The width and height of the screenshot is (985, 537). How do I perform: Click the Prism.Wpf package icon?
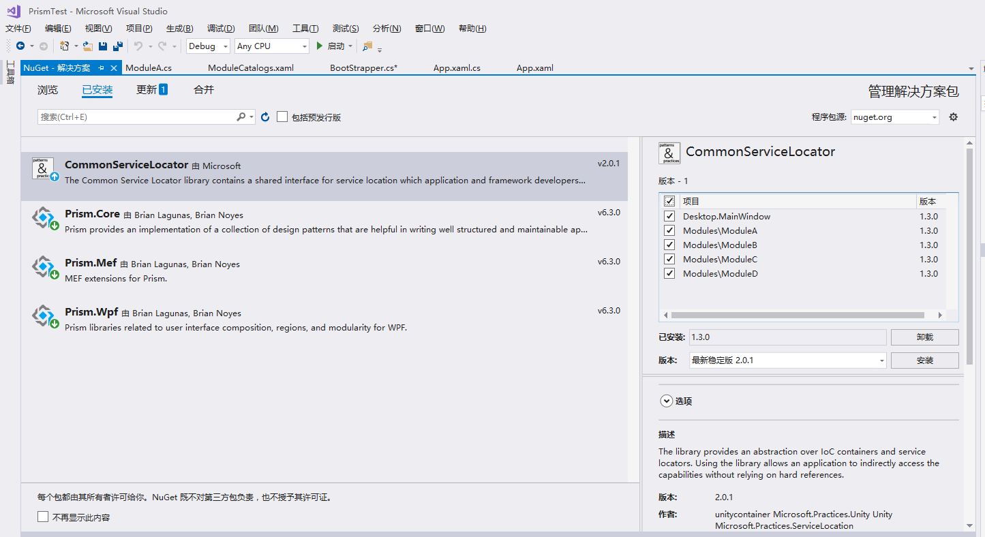(44, 316)
